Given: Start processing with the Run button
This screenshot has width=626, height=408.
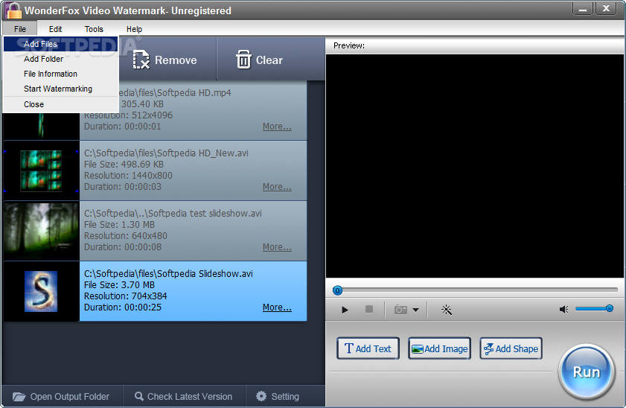Looking at the screenshot, I should (x=586, y=372).
